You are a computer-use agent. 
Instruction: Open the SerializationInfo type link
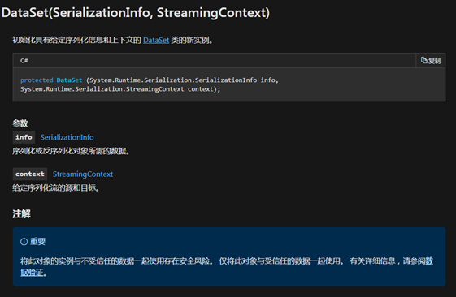[x=67, y=137]
